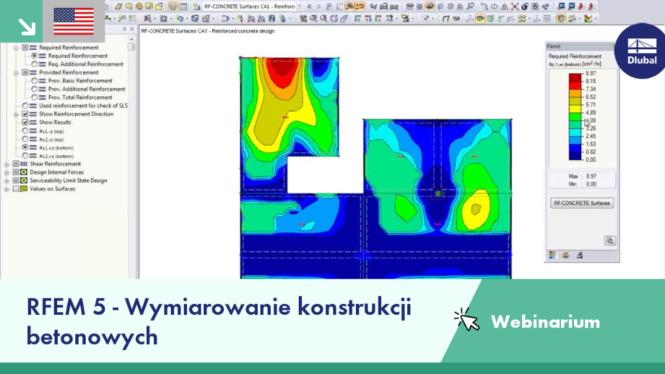Collapse the Provided Reinforcement tree node
This screenshot has height=374, width=665.
tap(16, 73)
